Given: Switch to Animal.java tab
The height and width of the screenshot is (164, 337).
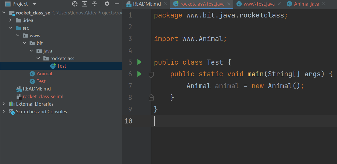Looking at the screenshot, I should click(306, 4).
